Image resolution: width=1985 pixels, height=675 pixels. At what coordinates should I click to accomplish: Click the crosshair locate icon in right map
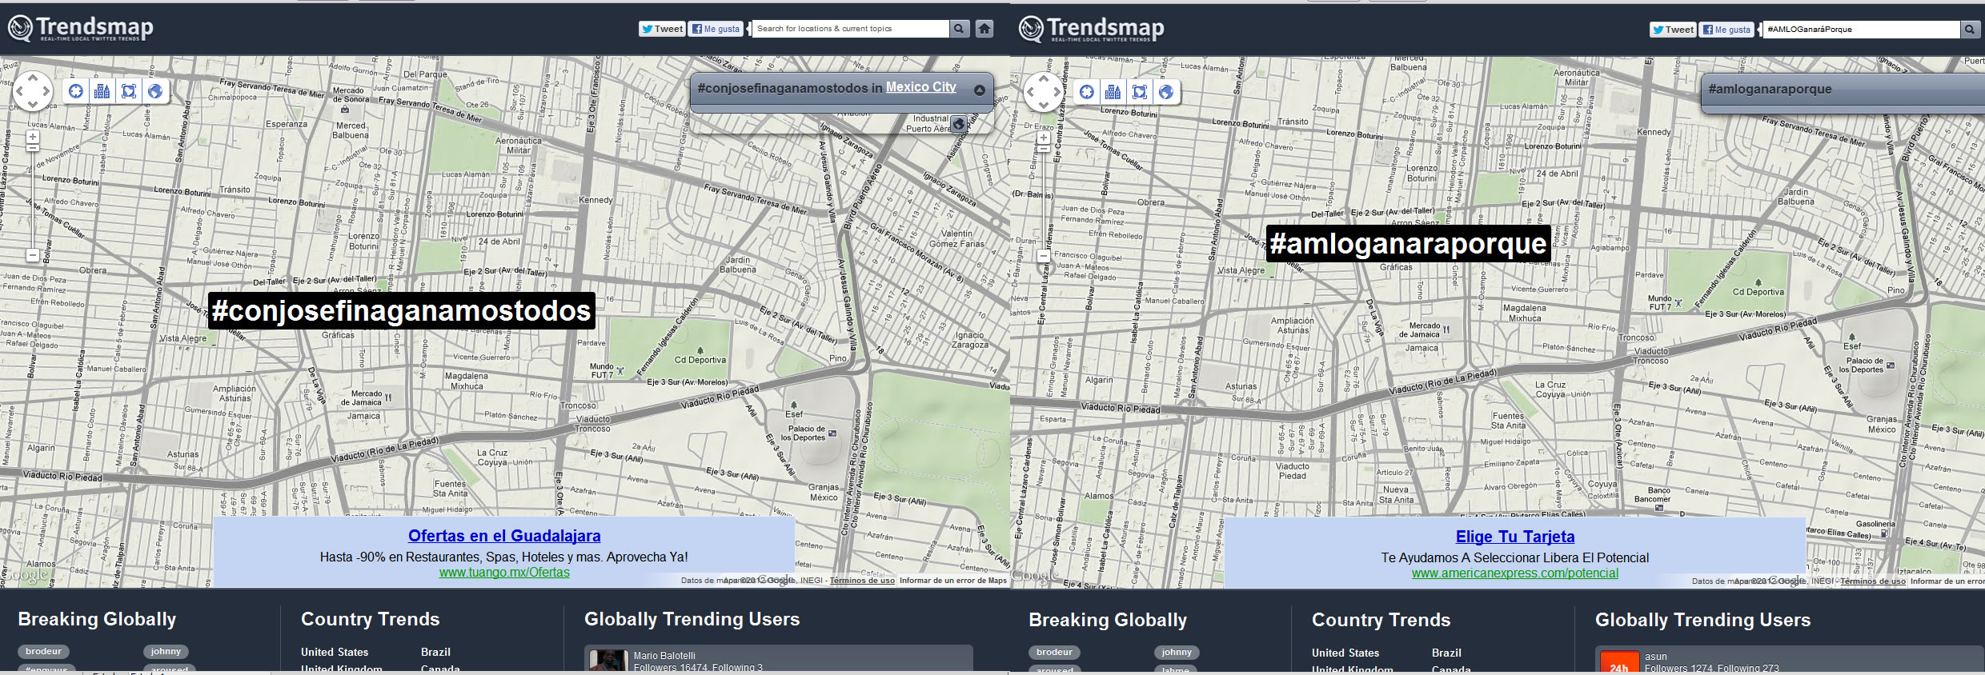(x=1086, y=92)
